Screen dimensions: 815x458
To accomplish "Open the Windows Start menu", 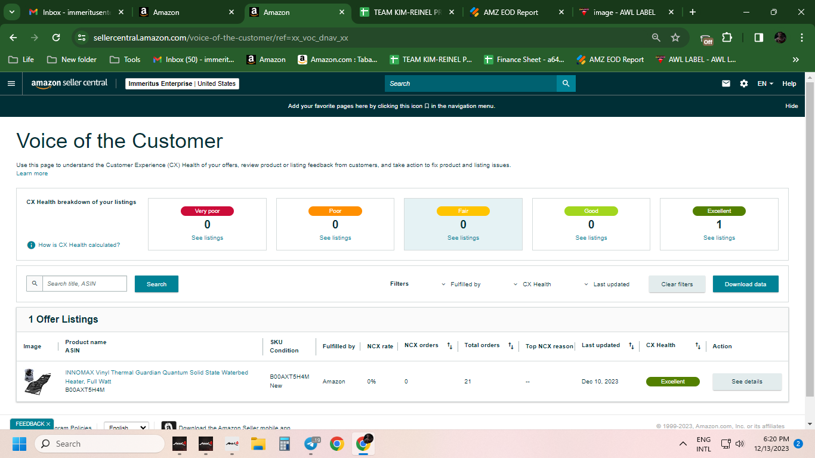I will coord(20,444).
